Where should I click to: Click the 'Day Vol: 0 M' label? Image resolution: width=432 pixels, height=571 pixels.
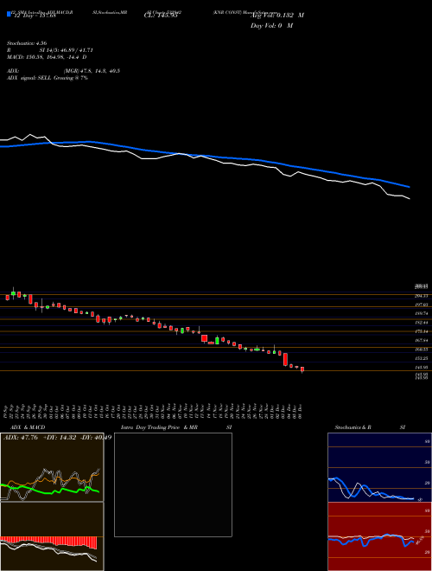(271, 26)
